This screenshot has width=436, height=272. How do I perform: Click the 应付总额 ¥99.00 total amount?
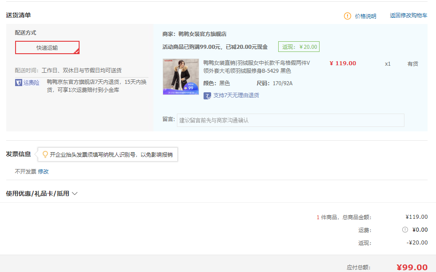412,267
